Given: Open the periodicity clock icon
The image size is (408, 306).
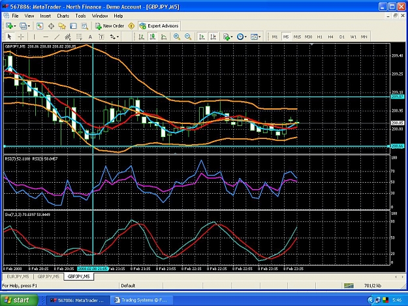Looking at the screenshot, I should [240, 37].
